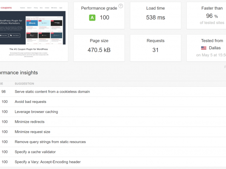Click the Performance insights section heading
Screen dimensions: 226x169
point(19,72)
